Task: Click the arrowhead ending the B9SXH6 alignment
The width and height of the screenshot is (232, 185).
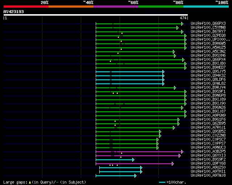Action: point(175,56)
